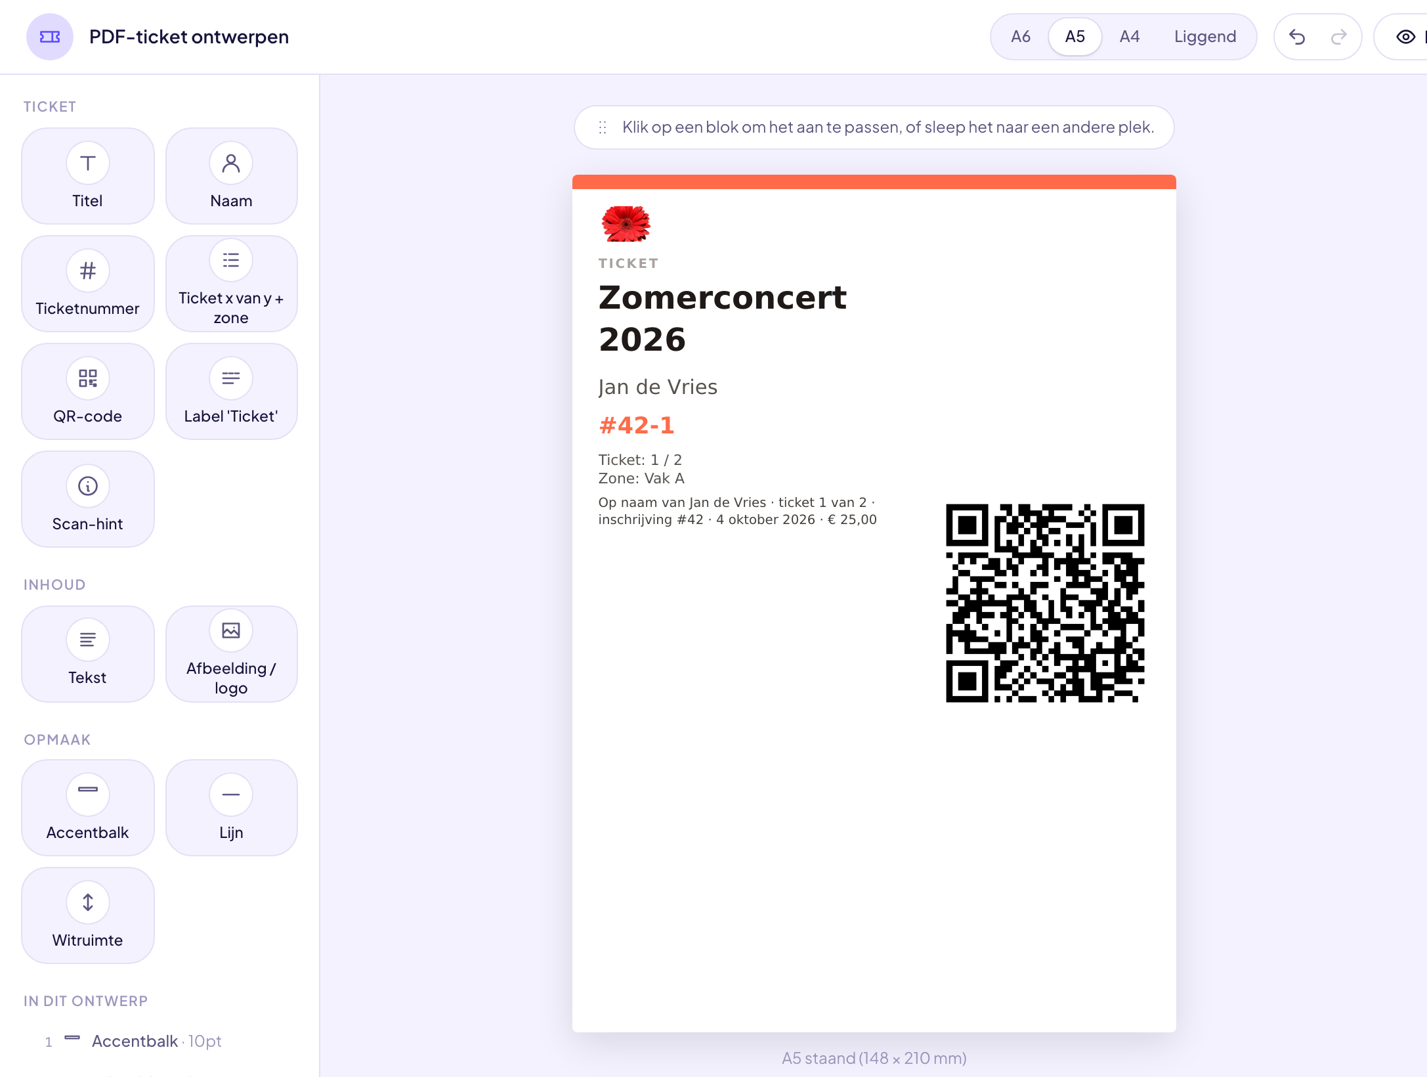Select the A5 paper size

(x=1075, y=37)
